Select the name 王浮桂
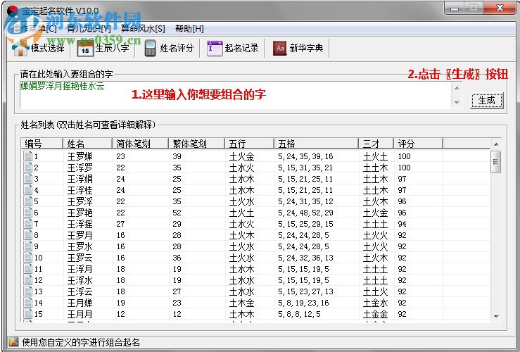The image size is (520, 352). 80,190
